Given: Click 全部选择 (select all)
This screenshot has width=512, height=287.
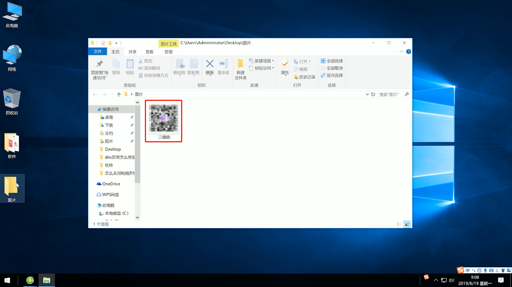Looking at the screenshot, I should coord(332,61).
